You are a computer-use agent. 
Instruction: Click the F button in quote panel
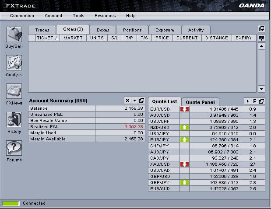point(254,101)
